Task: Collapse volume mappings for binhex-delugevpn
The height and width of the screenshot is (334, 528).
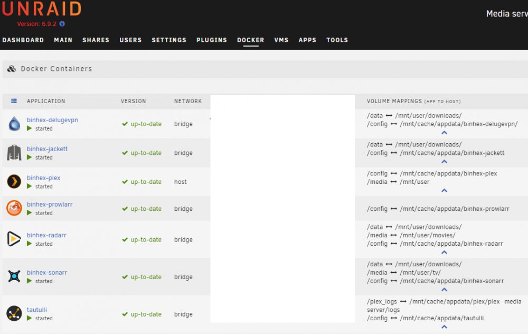Action: point(444,133)
